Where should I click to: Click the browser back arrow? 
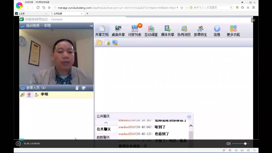click(x=28, y=8)
